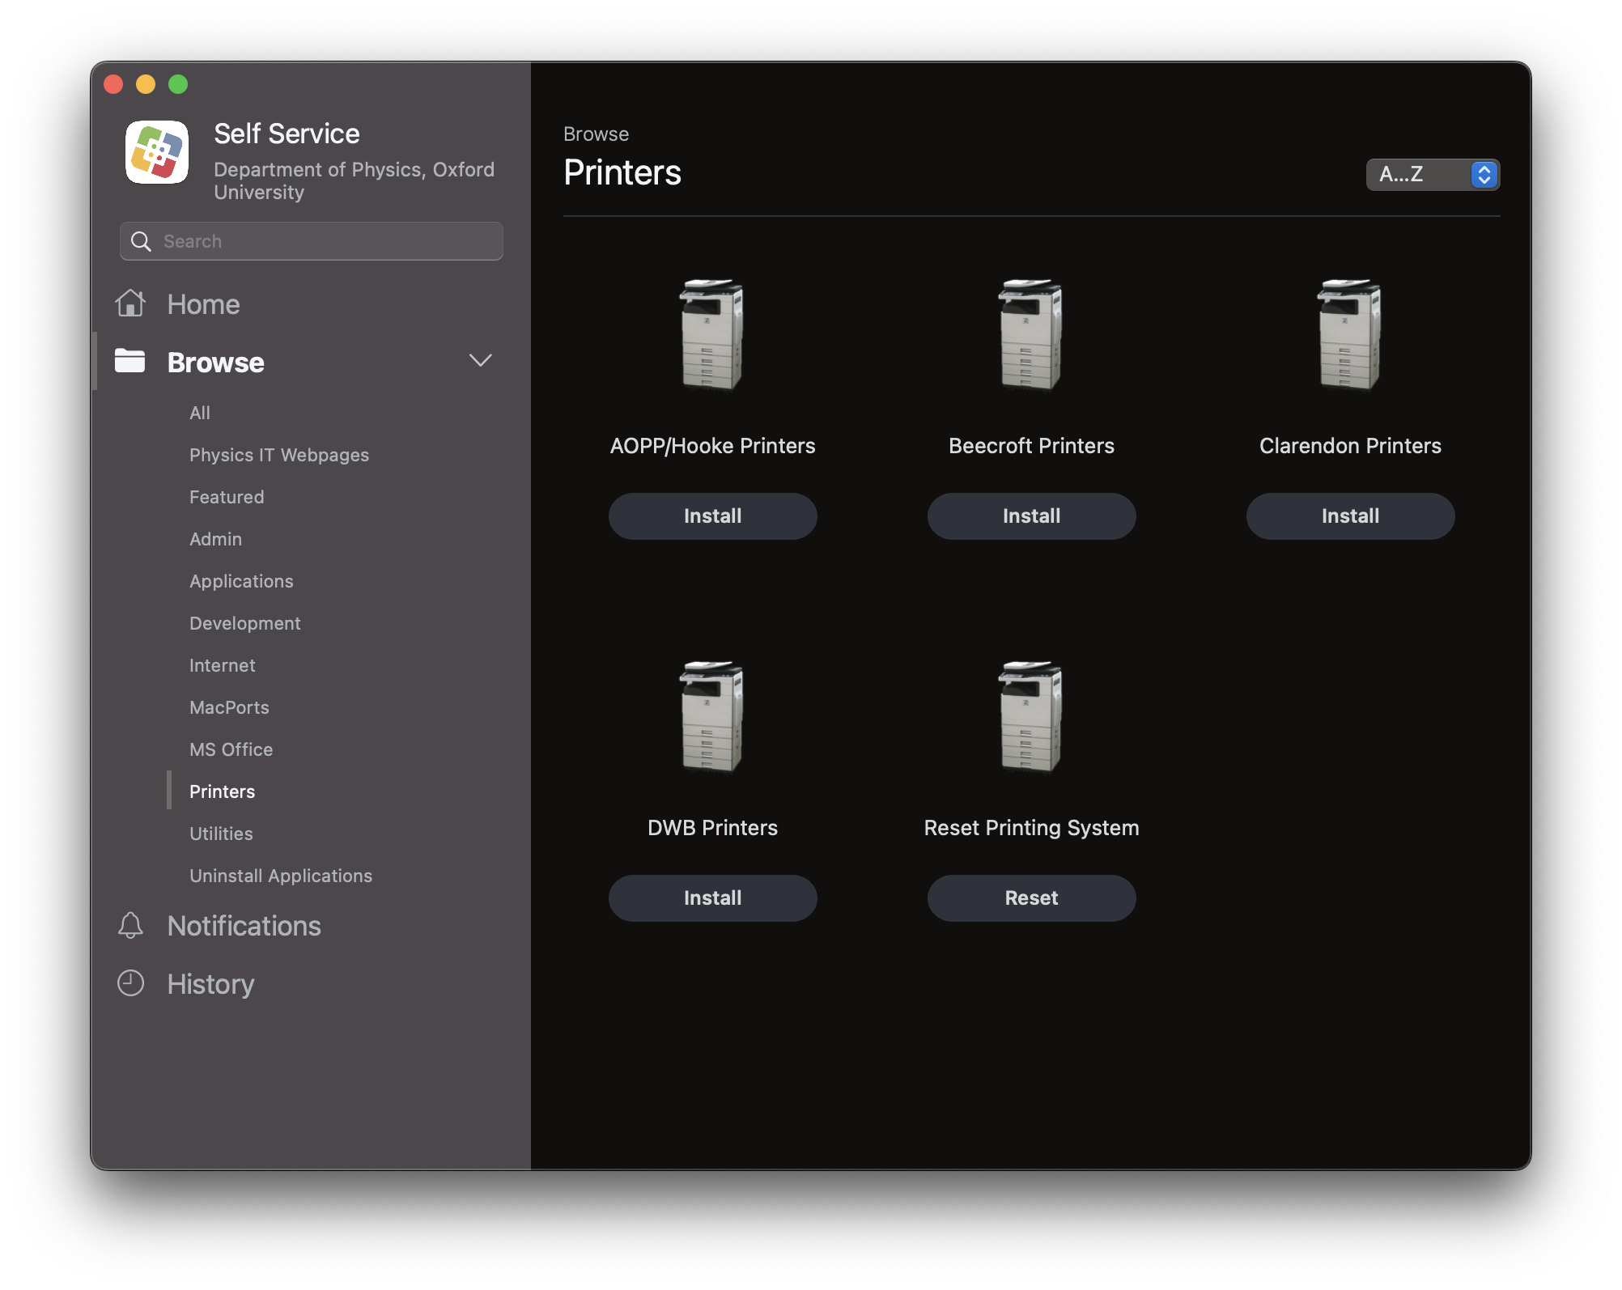
Task: Open Notifications via the bell icon
Action: pos(130,925)
